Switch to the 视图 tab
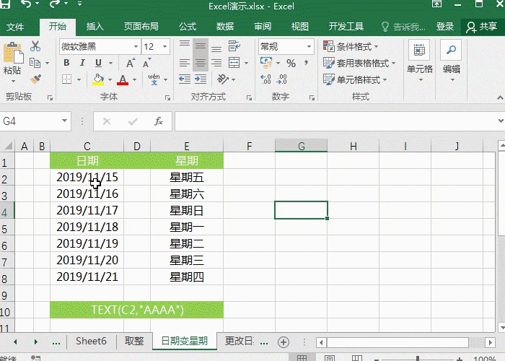The width and height of the screenshot is (505, 361). coord(300,27)
